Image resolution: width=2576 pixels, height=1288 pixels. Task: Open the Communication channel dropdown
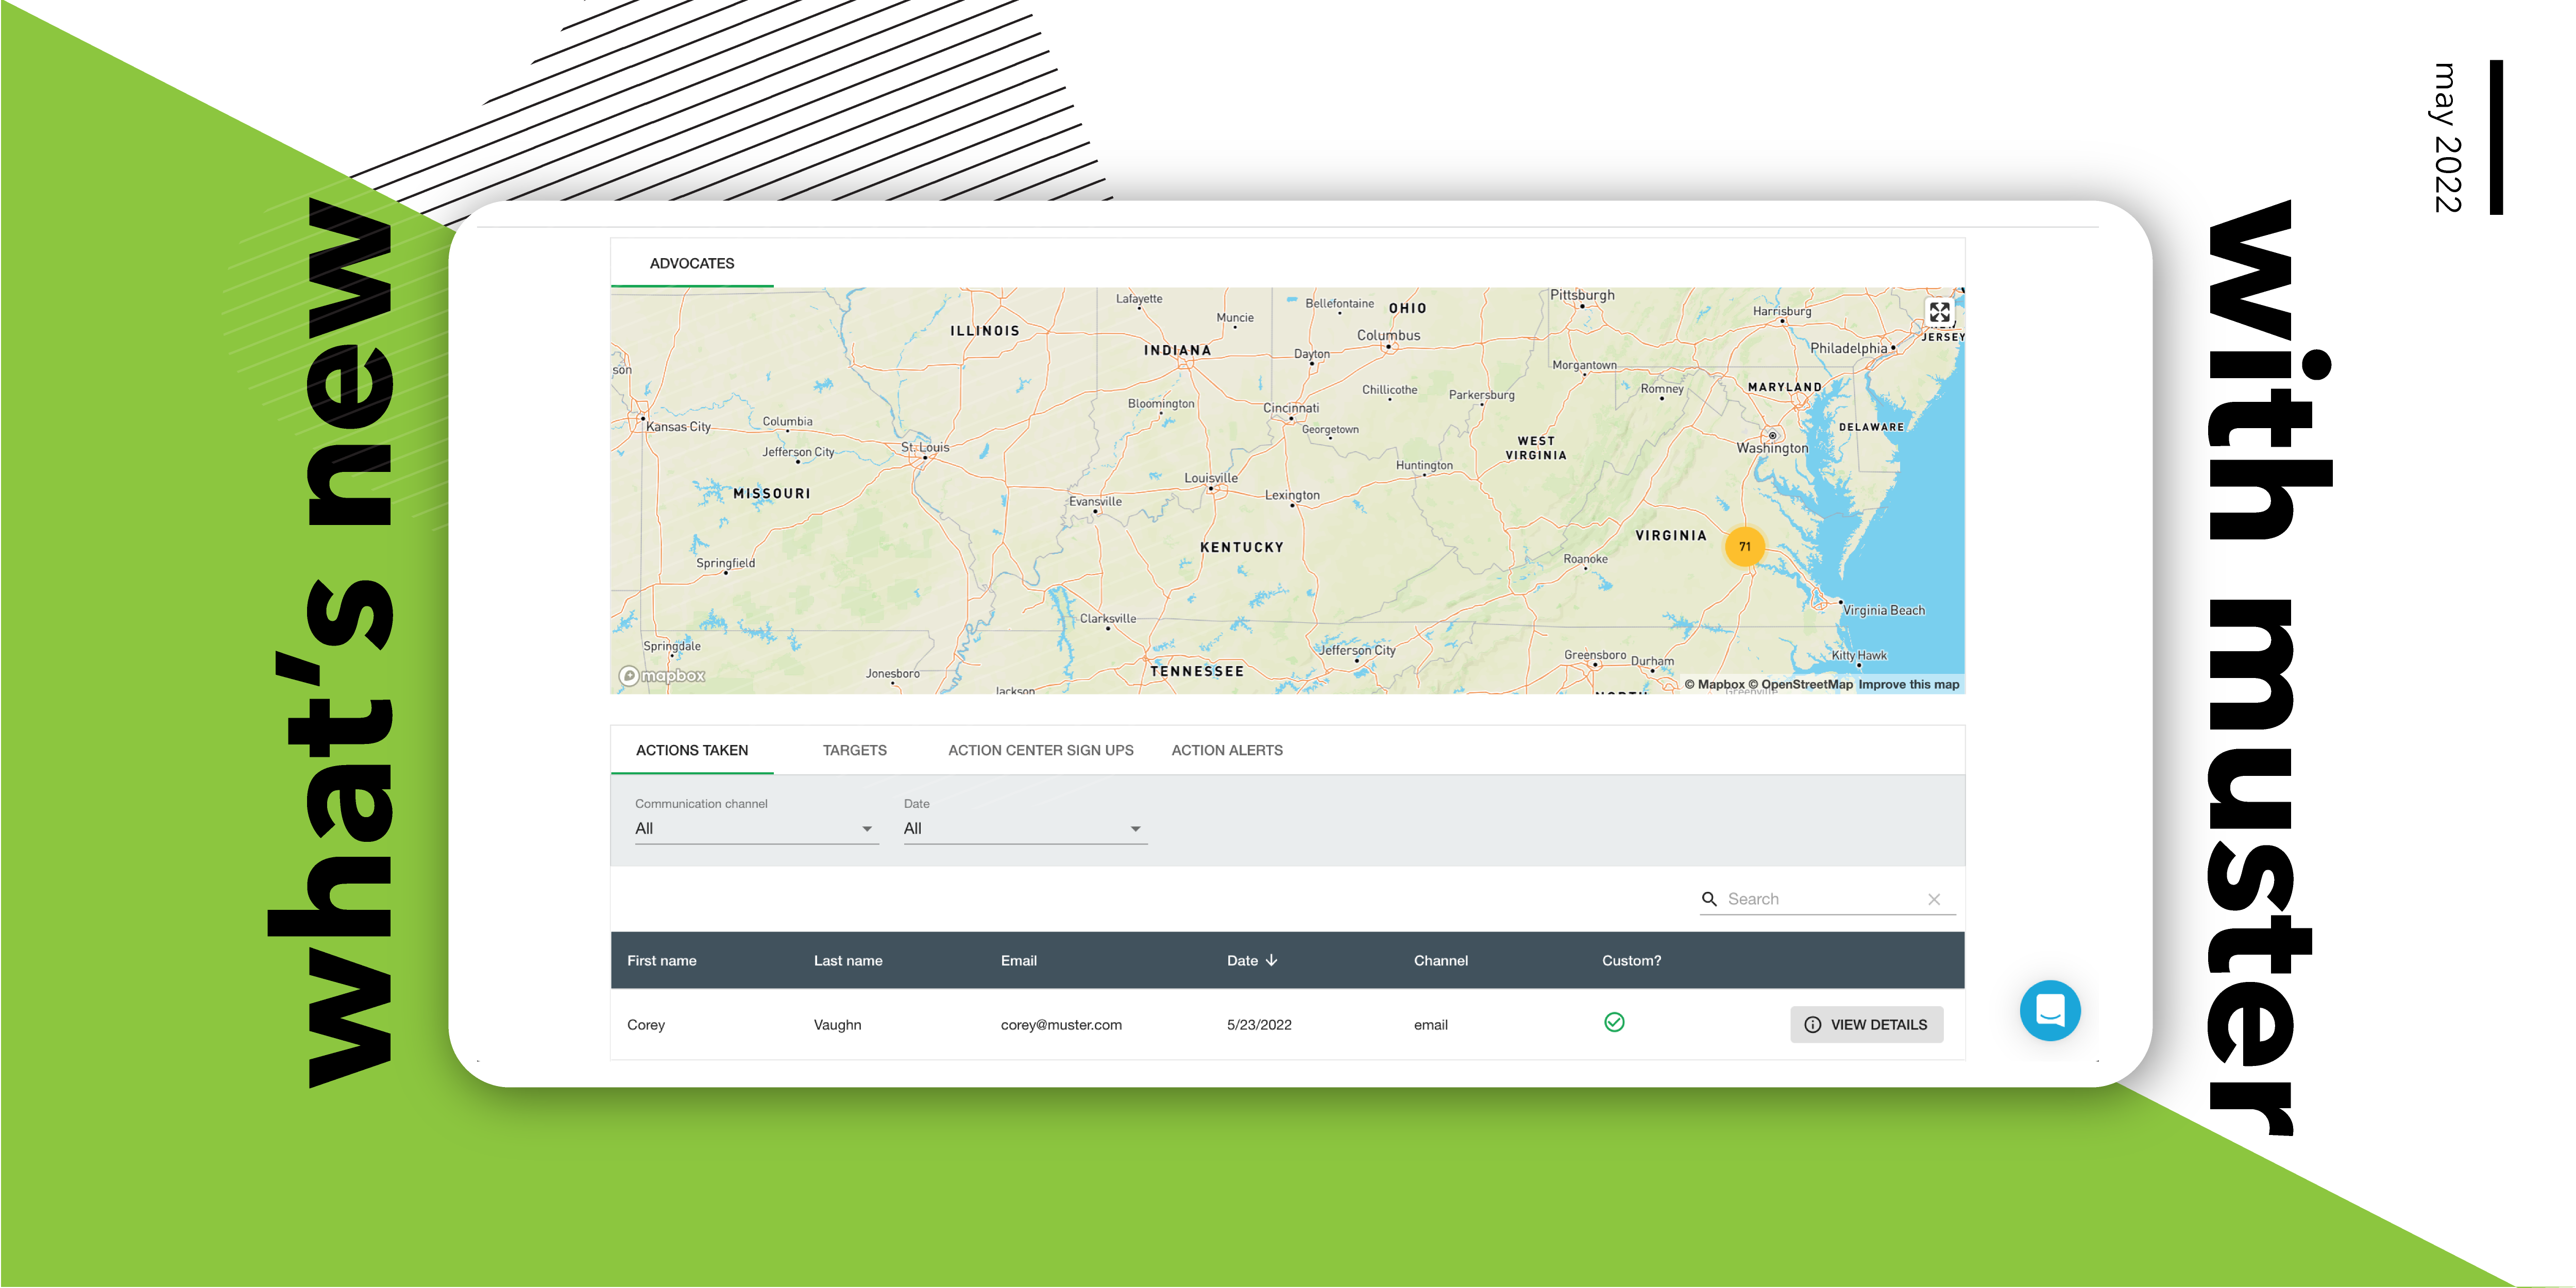pyautogui.click(x=756, y=828)
